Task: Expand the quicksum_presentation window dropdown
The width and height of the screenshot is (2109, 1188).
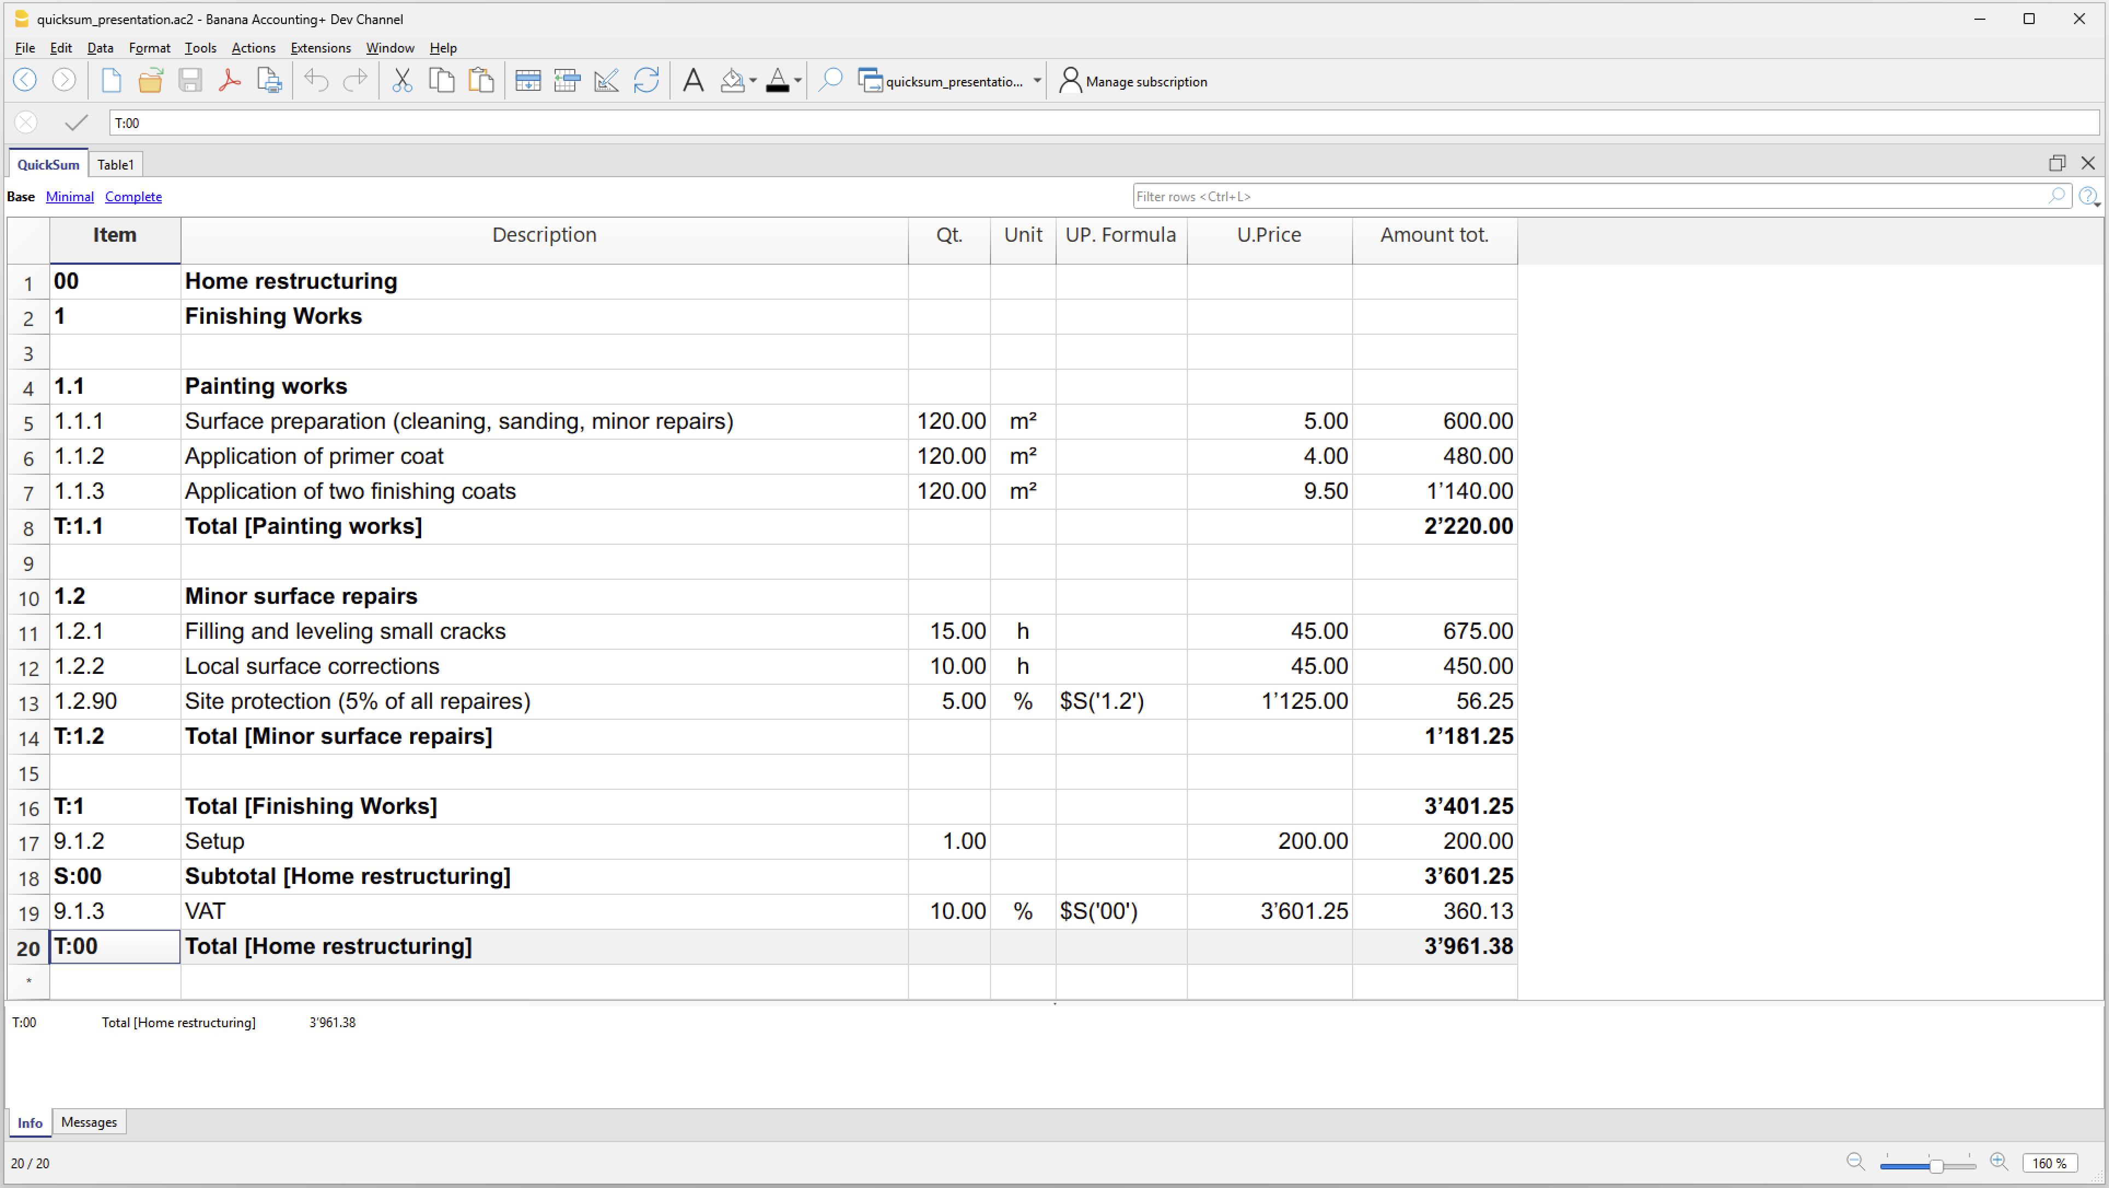Action: pyautogui.click(x=1036, y=81)
